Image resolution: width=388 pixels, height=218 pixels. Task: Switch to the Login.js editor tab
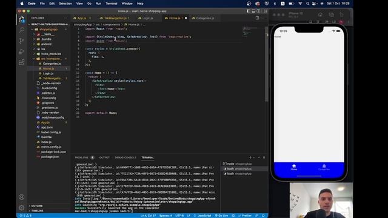point(147,18)
